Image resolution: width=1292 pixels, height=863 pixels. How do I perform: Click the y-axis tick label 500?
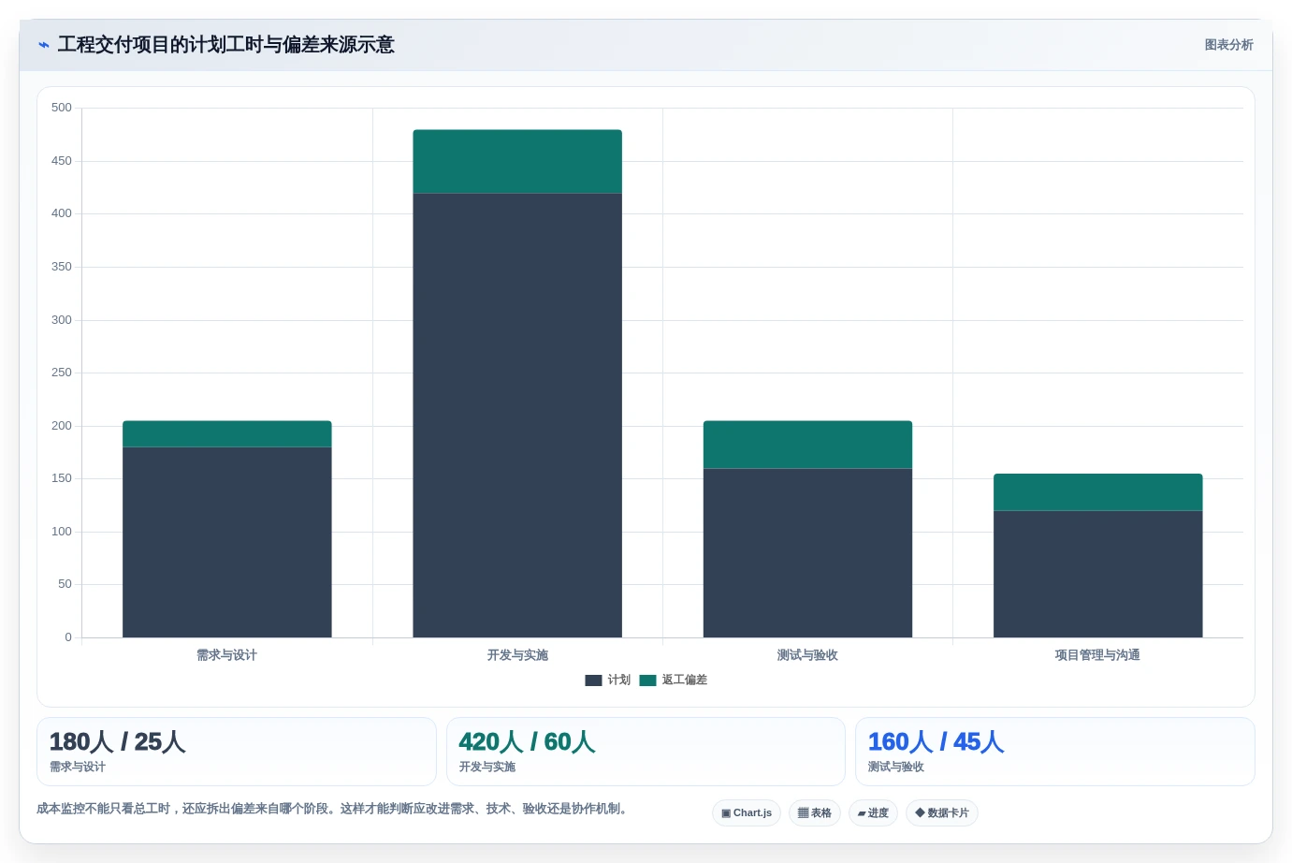pos(62,108)
